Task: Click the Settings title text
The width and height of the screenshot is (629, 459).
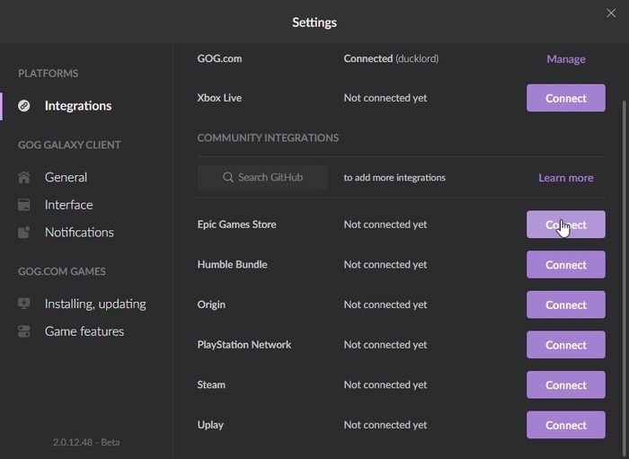Action: tap(314, 22)
